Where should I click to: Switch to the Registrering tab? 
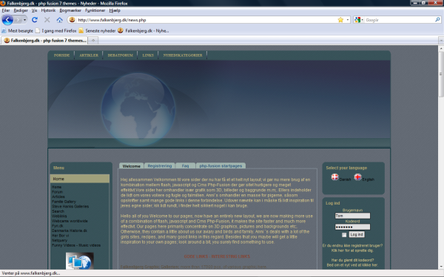click(160, 166)
